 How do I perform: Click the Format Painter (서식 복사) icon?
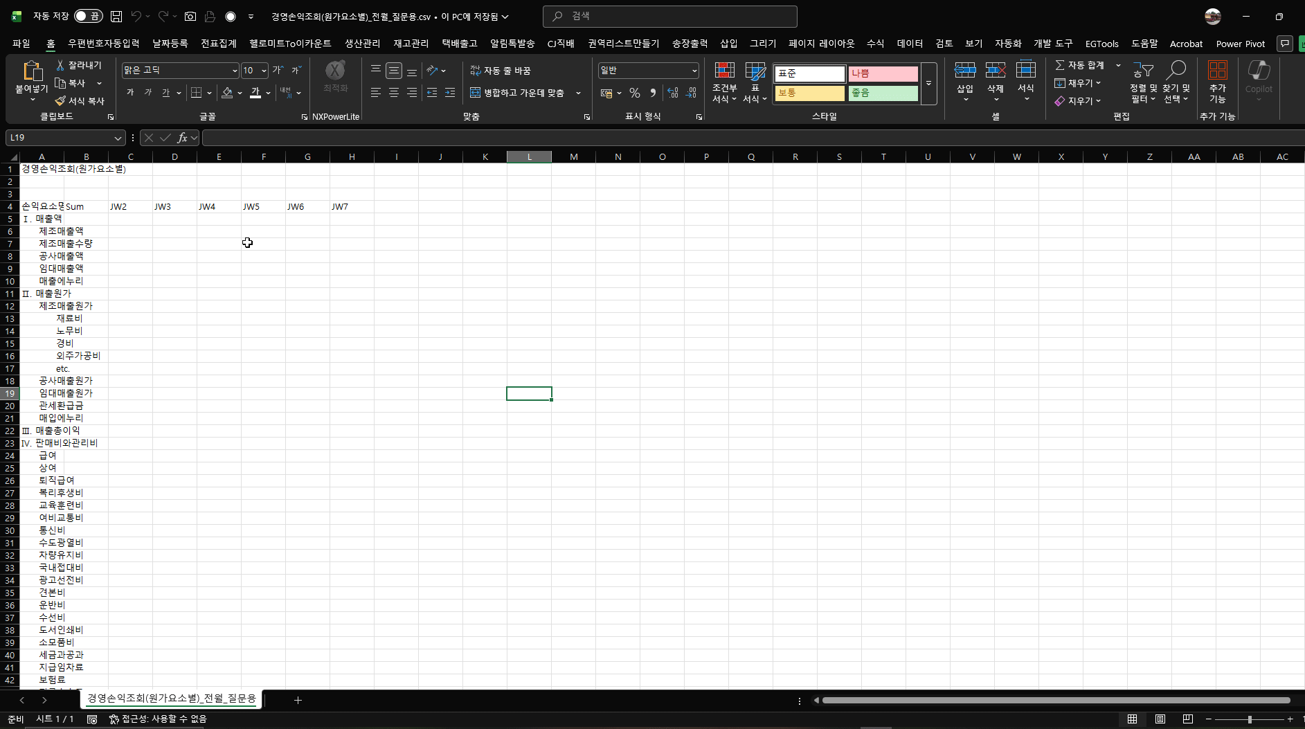(x=60, y=101)
